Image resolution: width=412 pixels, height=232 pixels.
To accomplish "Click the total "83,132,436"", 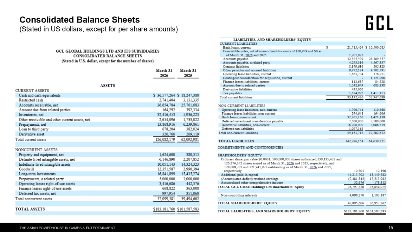I will click(355, 97).
